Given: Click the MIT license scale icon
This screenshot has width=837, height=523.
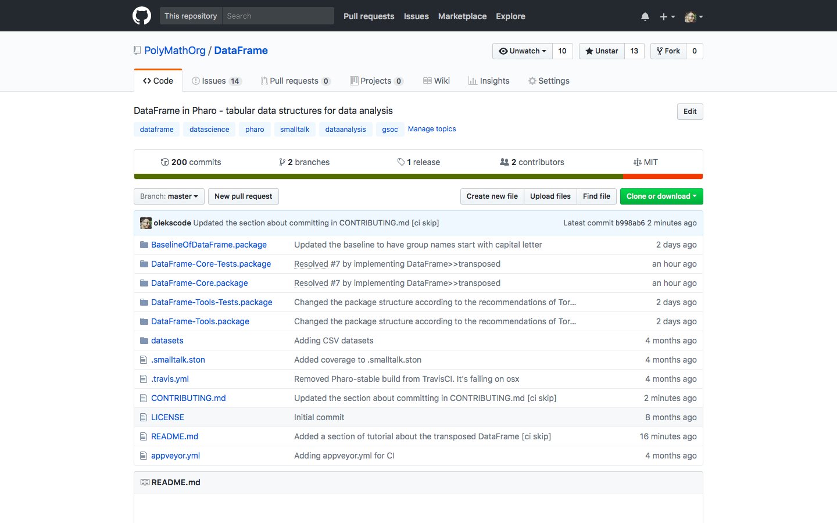Looking at the screenshot, I should (x=638, y=162).
